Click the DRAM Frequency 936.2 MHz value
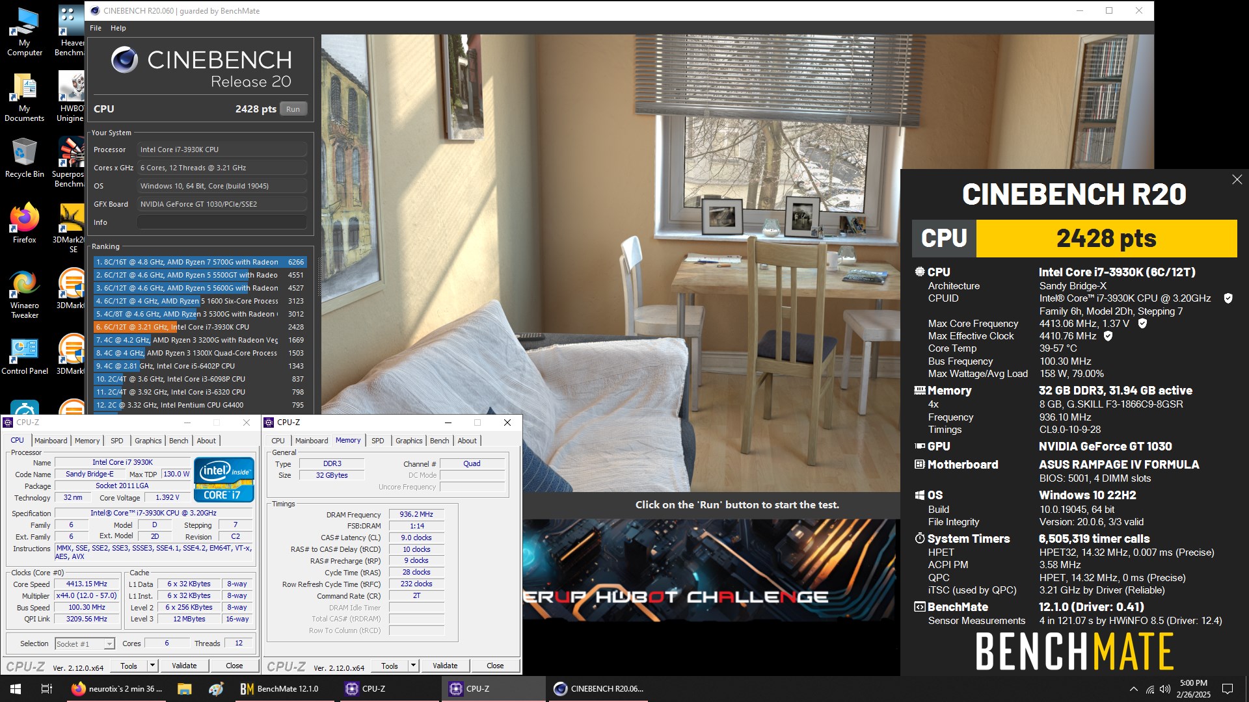1249x702 pixels. pyautogui.click(x=416, y=514)
